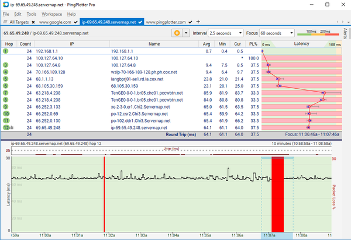
Task: Click wsip-70-166-189-128.ph.ph.cox.net name
Action: pyautogui.click(x=144, y=72)
